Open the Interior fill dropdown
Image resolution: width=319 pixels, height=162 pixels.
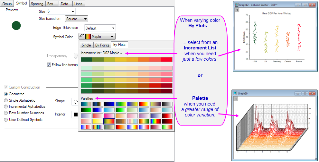pyautogui.click(x=75, y=115)
